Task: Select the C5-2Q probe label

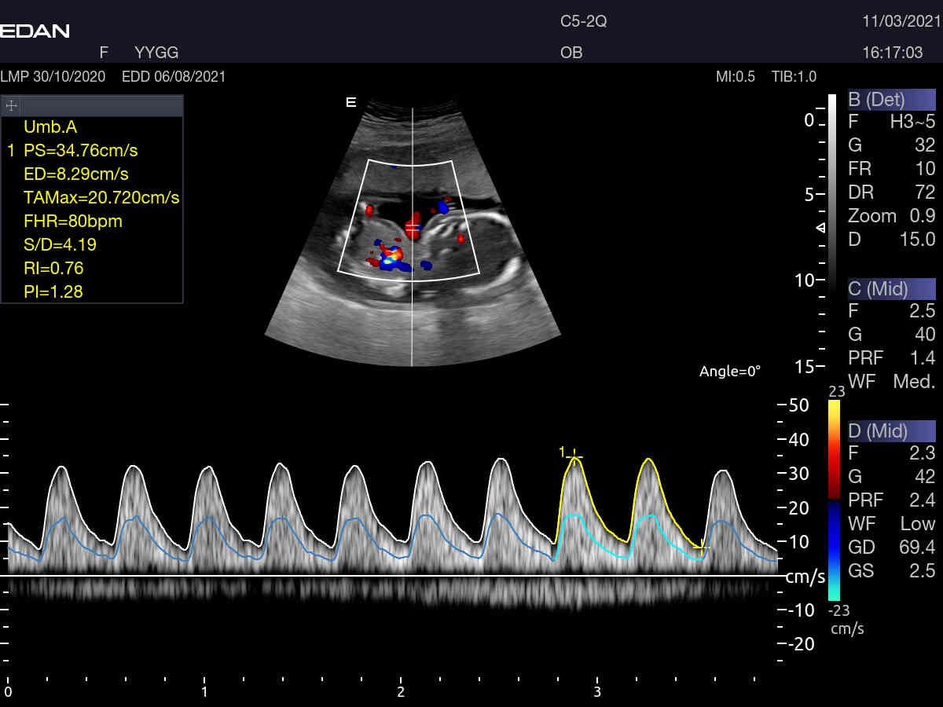Action: point(583,21)
